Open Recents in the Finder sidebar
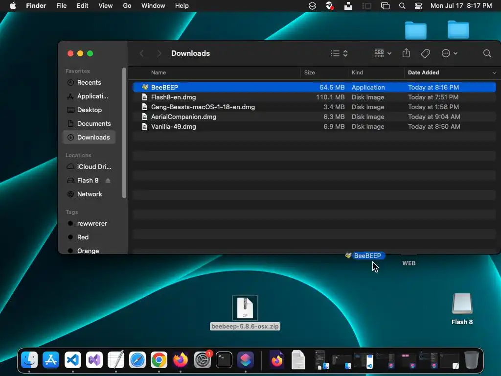This screenshot has width=501, height=376. coord(89,82)
